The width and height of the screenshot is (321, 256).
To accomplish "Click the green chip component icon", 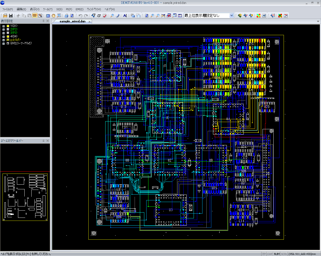I will coord(240,15).
